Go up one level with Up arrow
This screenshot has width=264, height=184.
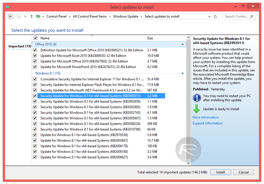[x=31, y=16]
